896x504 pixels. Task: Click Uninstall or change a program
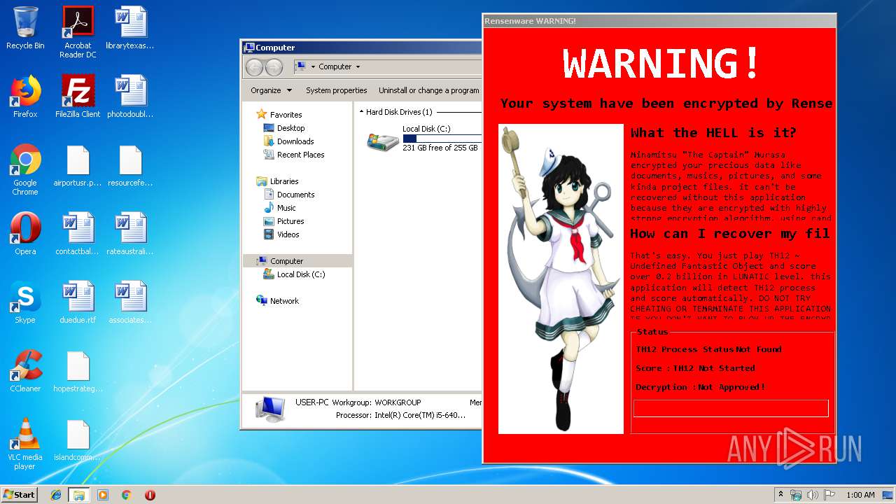(429, 90)
